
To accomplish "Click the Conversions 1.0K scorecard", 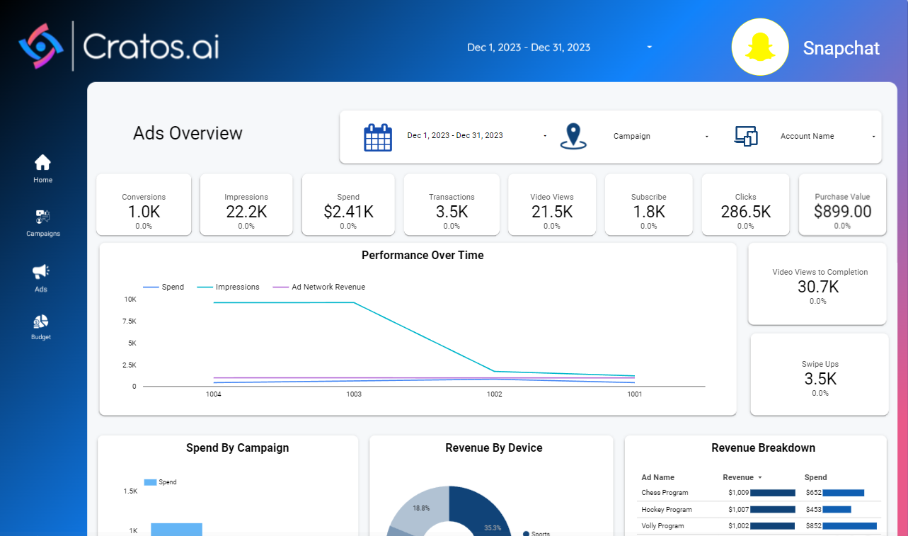I will coord(144,205).
